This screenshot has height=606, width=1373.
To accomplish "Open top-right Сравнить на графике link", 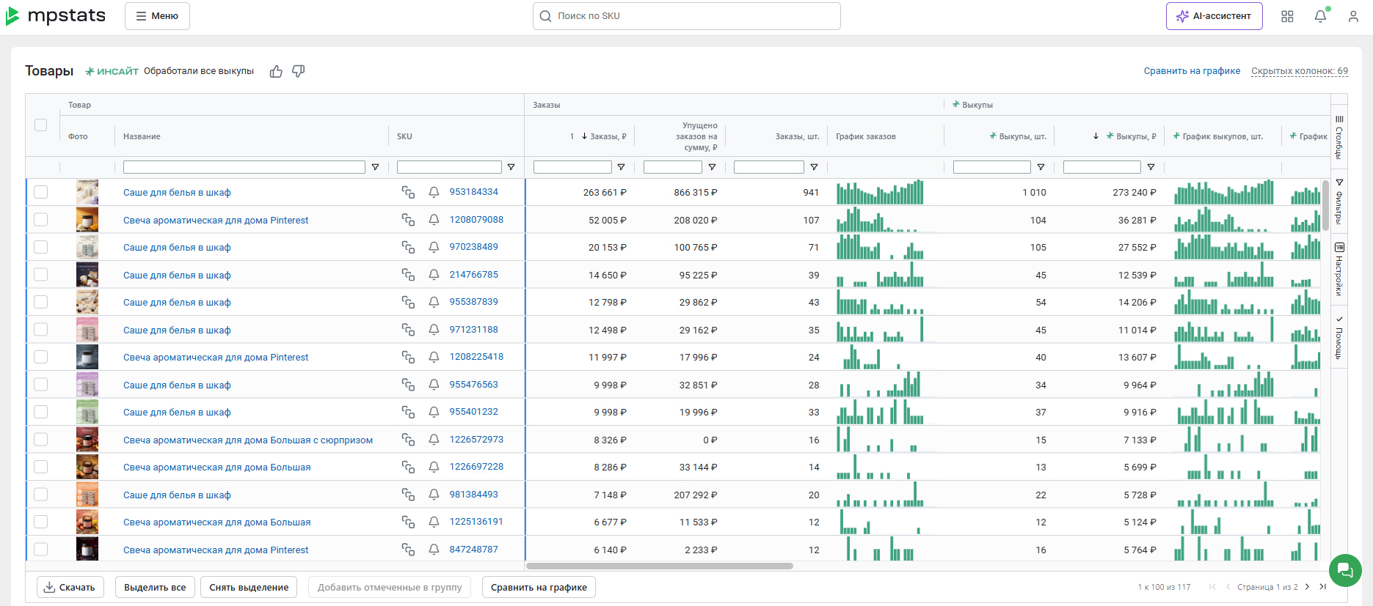I will [x=1192, y=71].
